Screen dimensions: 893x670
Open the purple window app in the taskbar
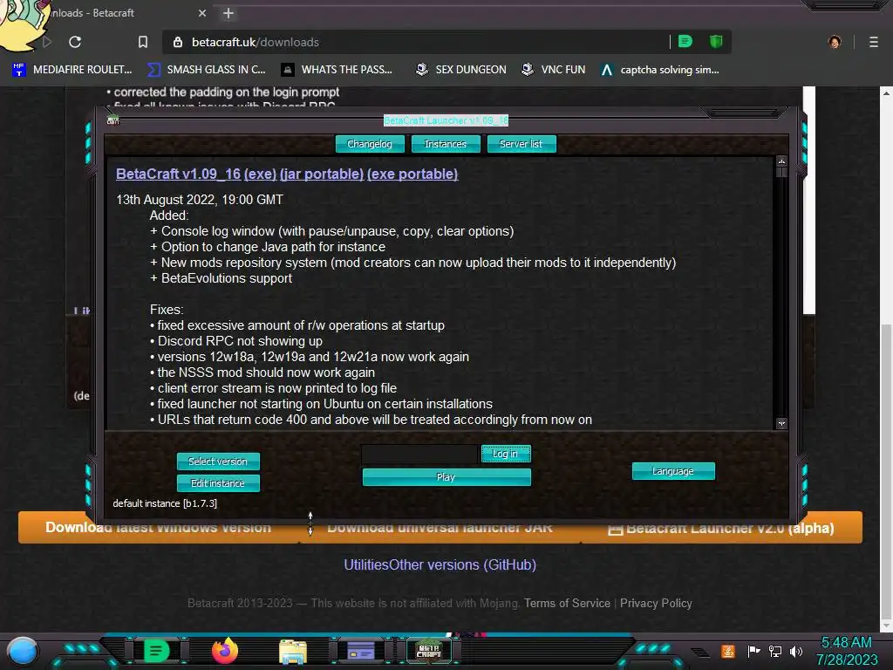360,651
